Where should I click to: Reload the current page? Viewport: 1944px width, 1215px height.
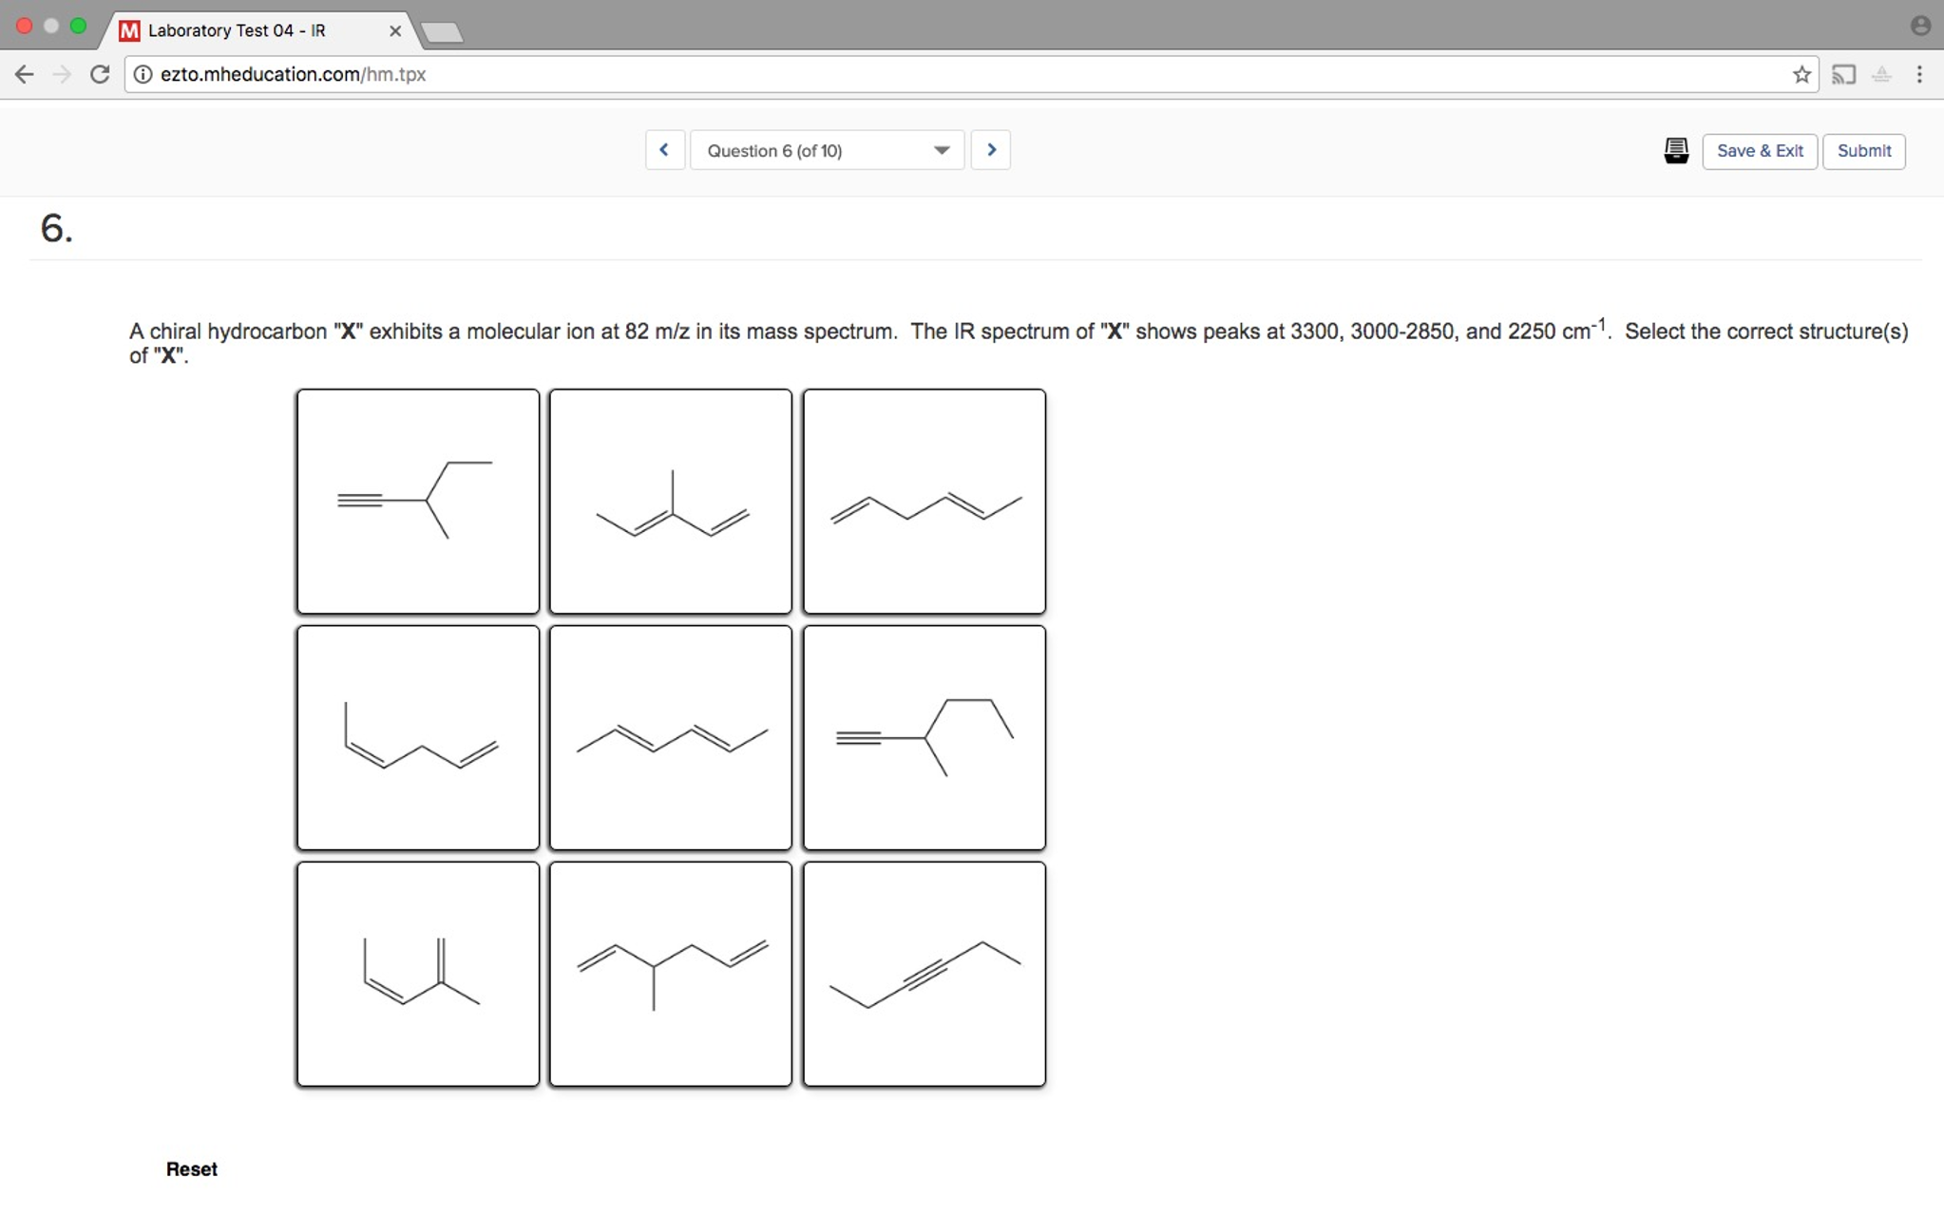point(100,74)
